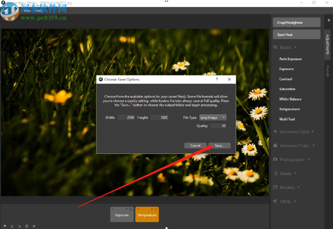Open the File Type dropdown

[212, 117]
